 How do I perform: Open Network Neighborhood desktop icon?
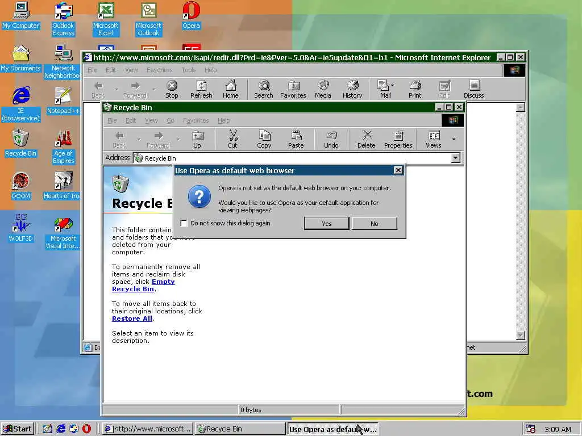click(x=63, y=62)
